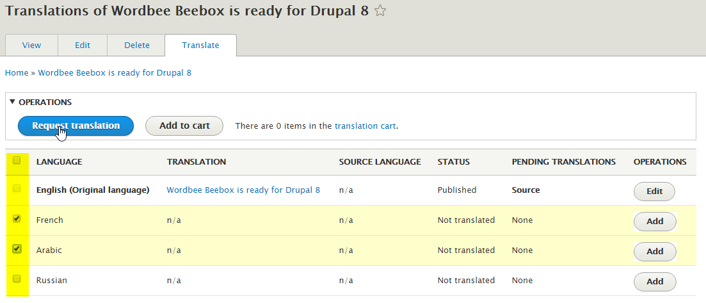Add a Russian translation
The image size is (706, 303).
click(x=655, y=282)
